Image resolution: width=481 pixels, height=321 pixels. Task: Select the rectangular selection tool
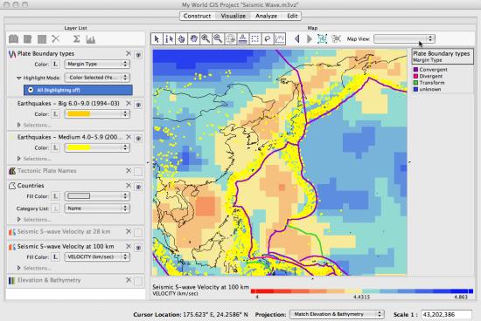(254, 39)
